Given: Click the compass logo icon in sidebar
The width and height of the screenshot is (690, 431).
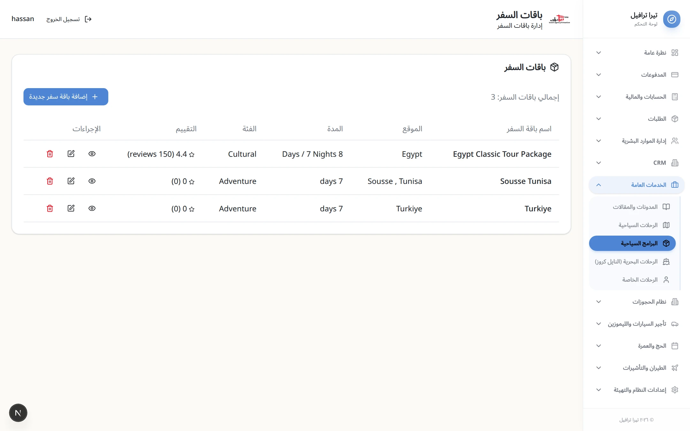Looking at the screenshot, I should tap(671, 19).
